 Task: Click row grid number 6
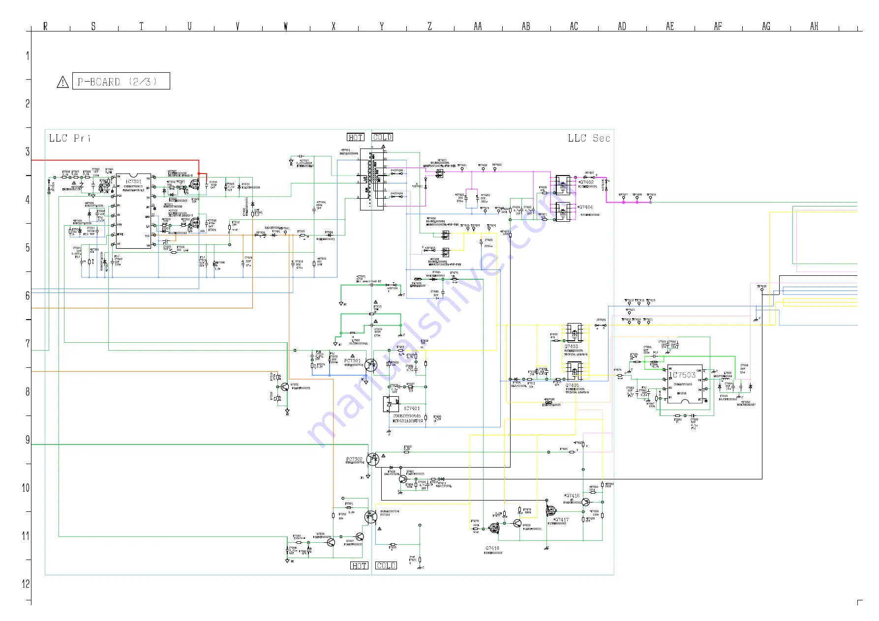point(28,296)
